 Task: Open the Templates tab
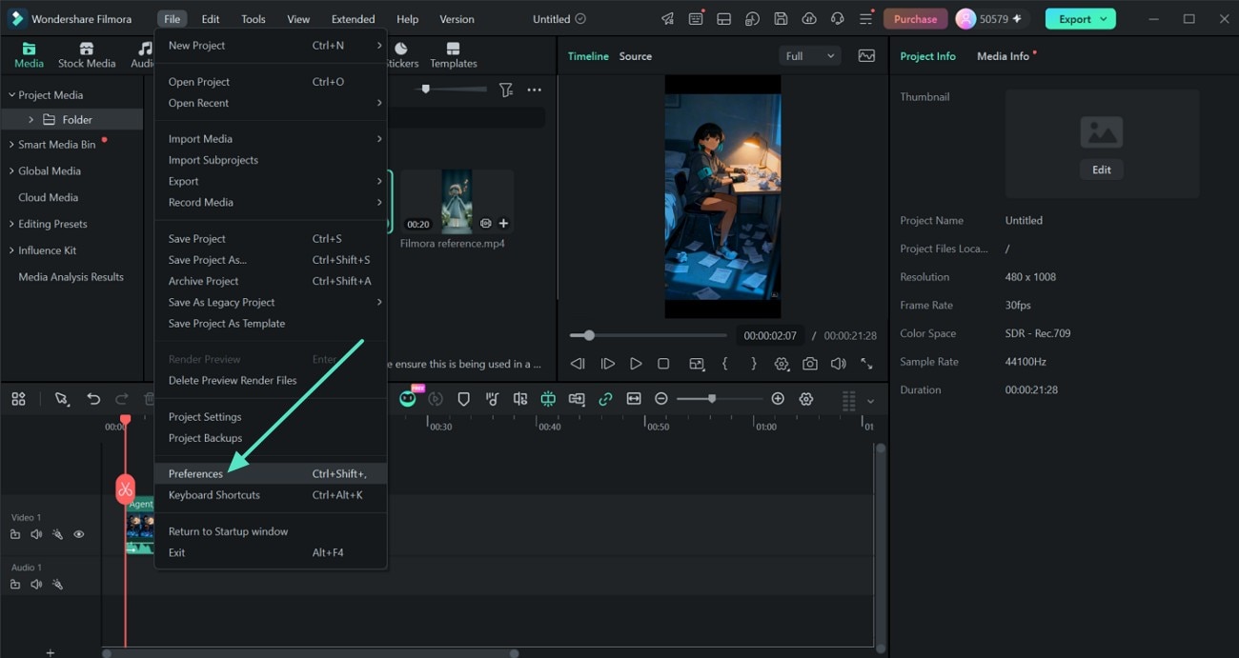coord(454,56)
